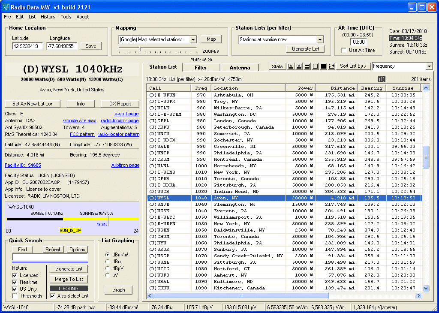Click the DX Report button
Screen dimensions: 439x313
(120, 104)
